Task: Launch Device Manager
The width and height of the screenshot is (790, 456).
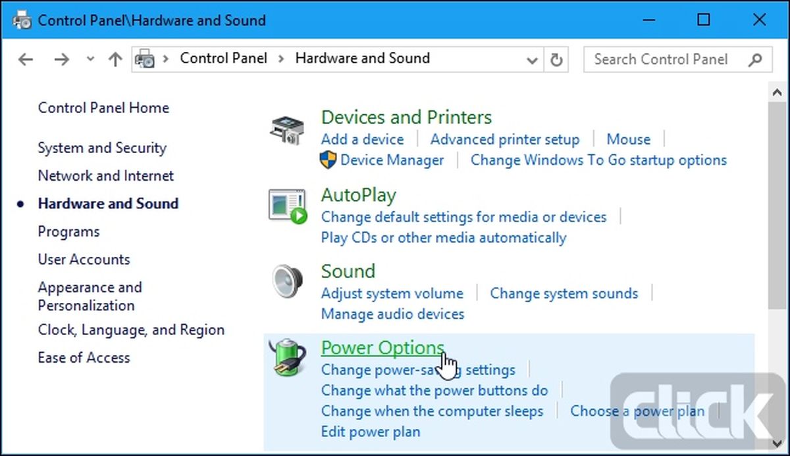Action: [x=392, y=160]
